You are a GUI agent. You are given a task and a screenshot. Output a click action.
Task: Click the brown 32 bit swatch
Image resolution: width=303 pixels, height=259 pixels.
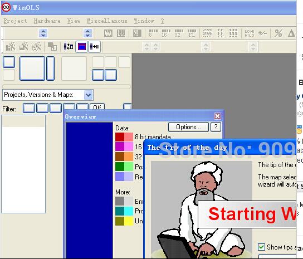click(120, 157)
